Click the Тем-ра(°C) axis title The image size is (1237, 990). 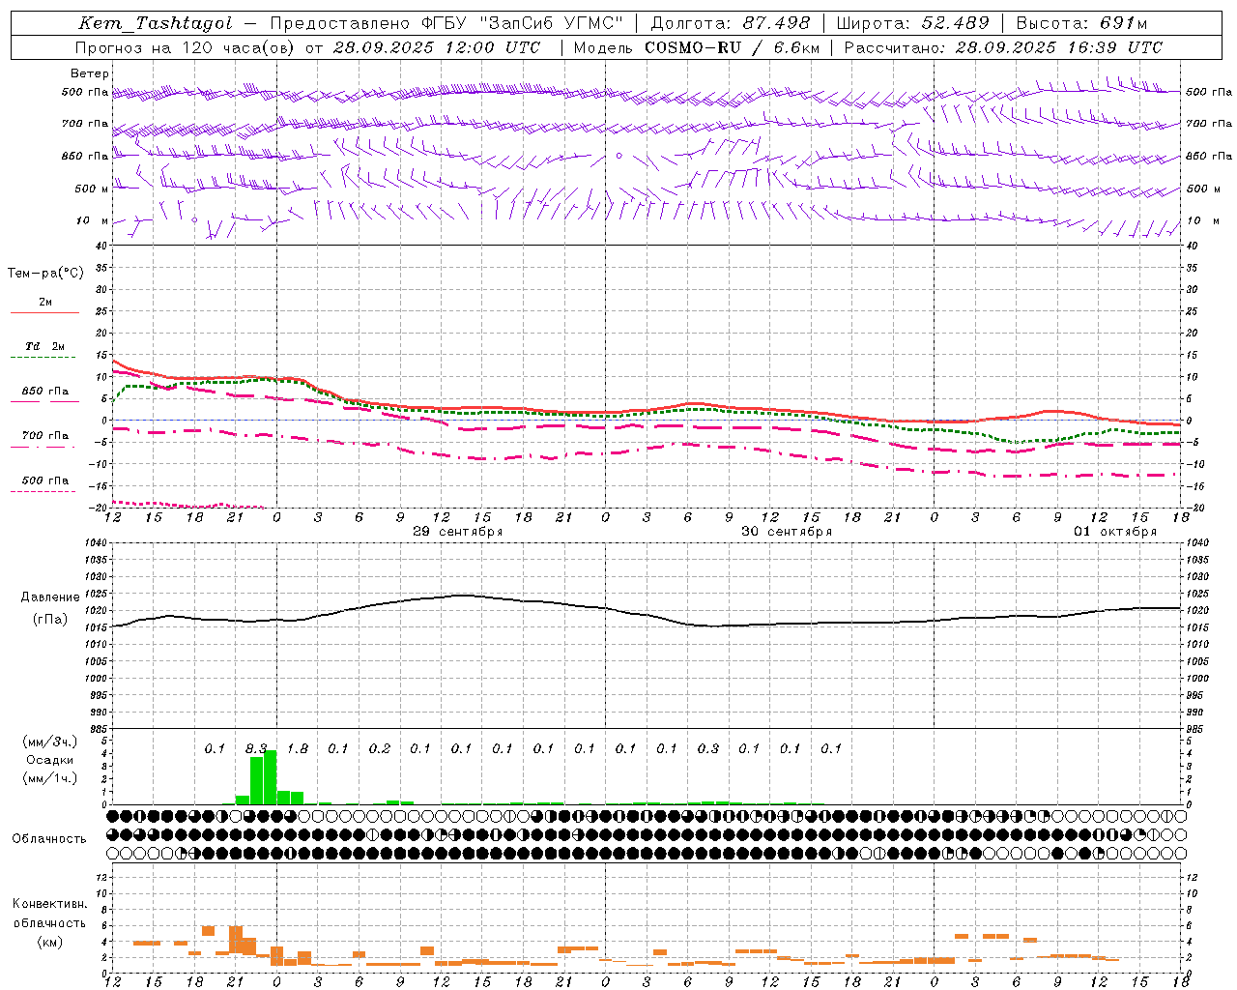(x=45, y=274)
